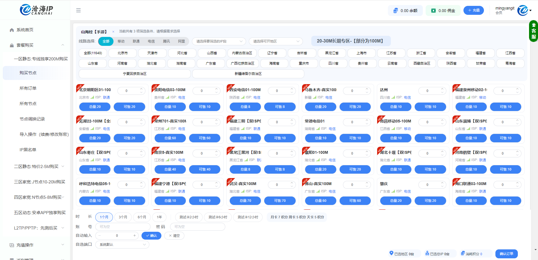Screen dimensions: 538x260
Task: Click the coins icon beside 0.00 余额
Action: [395, 10]
